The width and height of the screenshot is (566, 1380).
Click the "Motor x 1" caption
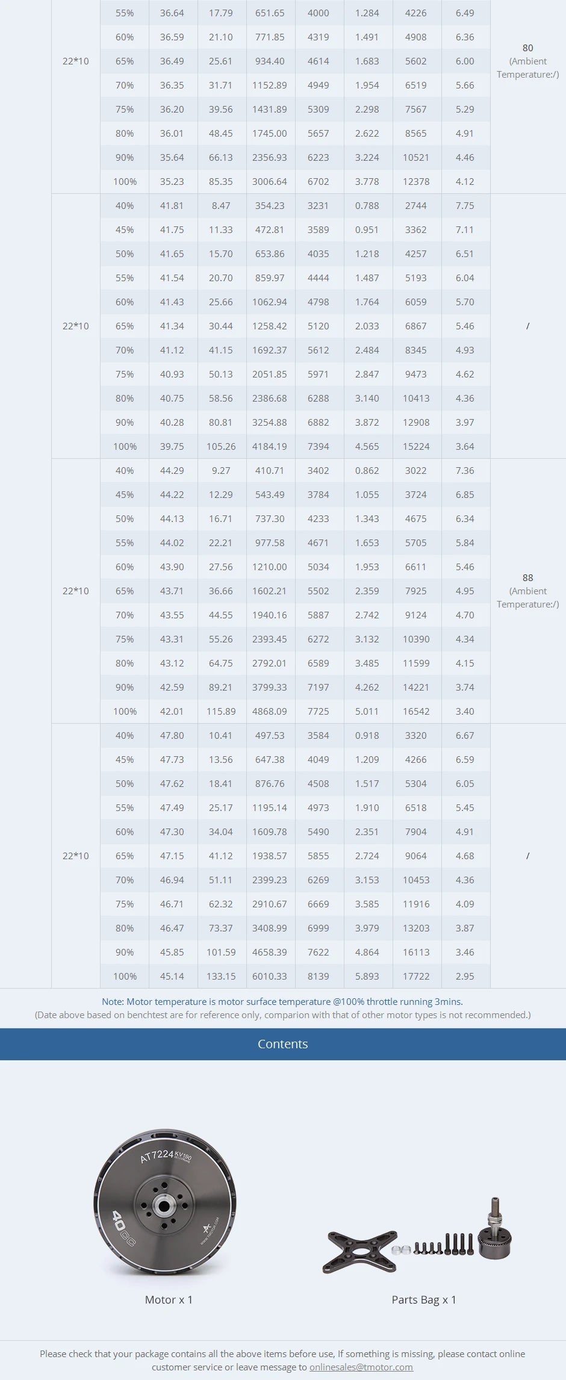pyautogui.click(x=169, y=1299)
